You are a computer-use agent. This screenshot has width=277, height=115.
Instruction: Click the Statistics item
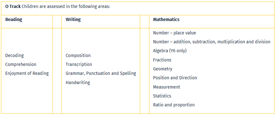[162, 96]
